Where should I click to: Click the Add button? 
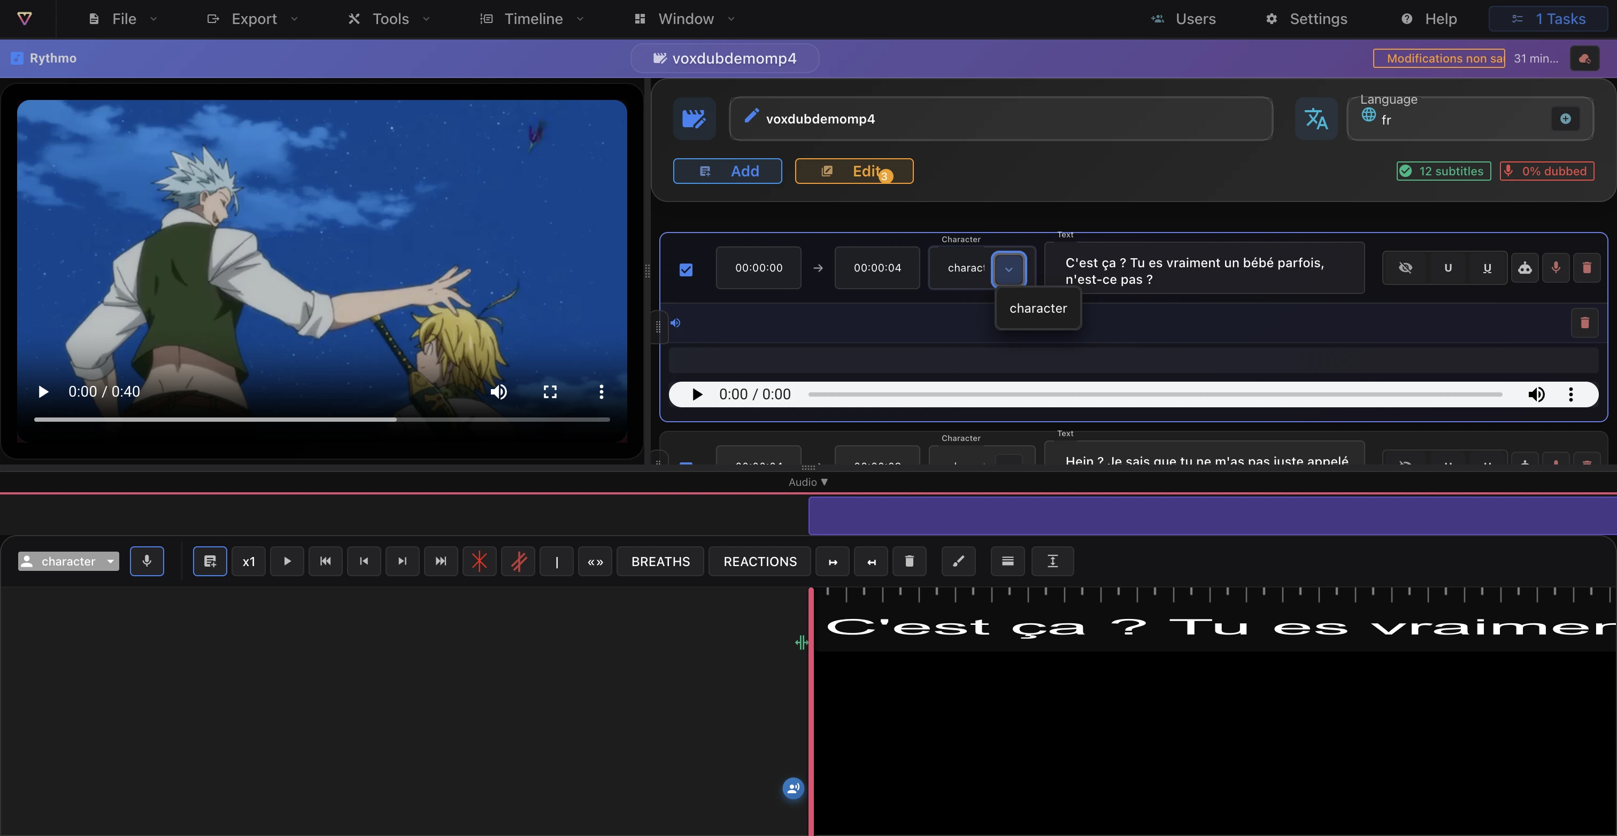pyautogui.click(x=728, y=171)
